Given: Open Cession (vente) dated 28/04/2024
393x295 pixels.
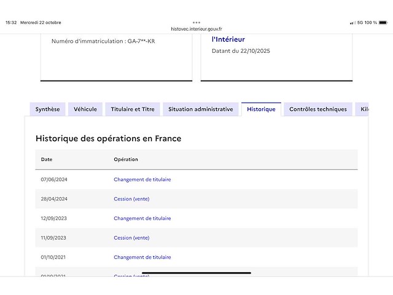Looking at the screenshot, I should coord(131,199).
